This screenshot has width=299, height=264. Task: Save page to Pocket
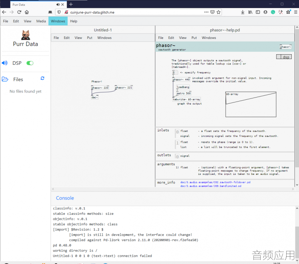(x=213, y=12)
